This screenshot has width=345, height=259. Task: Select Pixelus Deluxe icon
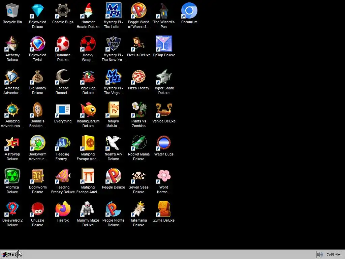(138, 44)
